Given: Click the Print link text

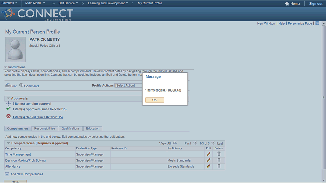Looking at the screenshot, I should pyautogui.click(x=14, y=86).
